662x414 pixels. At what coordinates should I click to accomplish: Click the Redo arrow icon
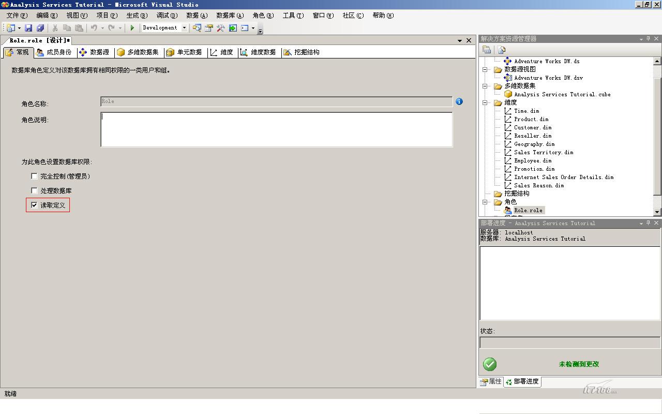click(x=111, y=28)
